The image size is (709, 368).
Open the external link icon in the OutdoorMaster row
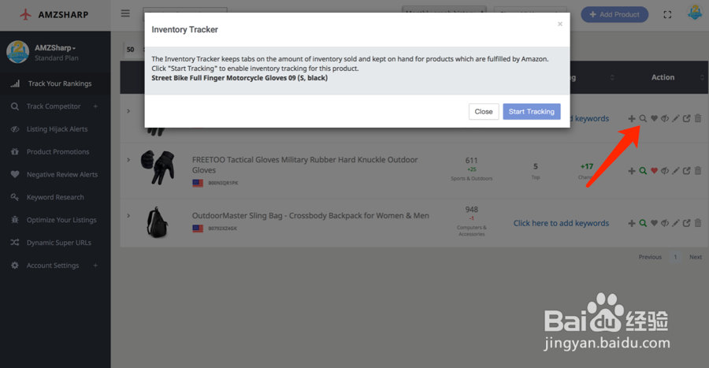686,223
